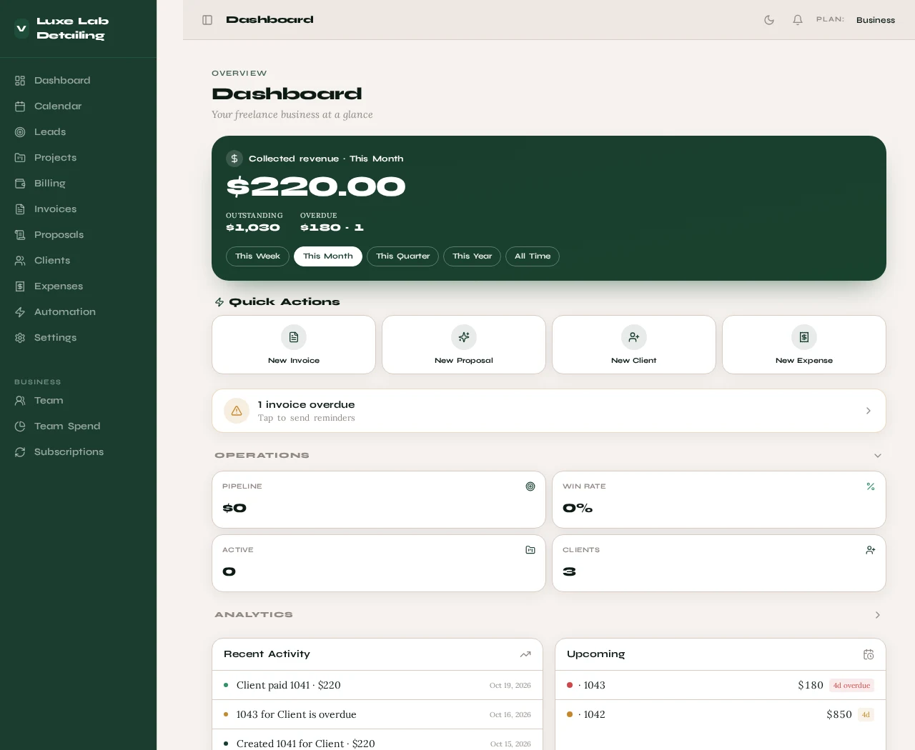Open notifications bell
Screen dimensions: 915x750
point(798,20)
